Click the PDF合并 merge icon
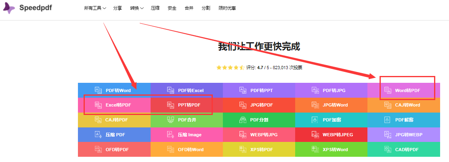Screen dimensions: 449x162 pyautogui.click(x=171, y=120)
